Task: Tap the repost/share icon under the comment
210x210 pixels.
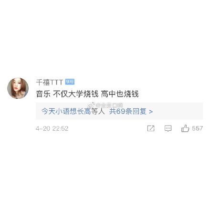Action: pos(151,128)
